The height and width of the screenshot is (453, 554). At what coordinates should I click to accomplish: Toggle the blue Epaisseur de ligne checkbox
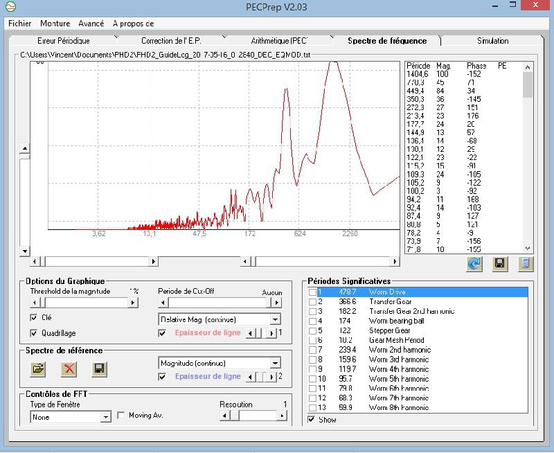[162, 377]
